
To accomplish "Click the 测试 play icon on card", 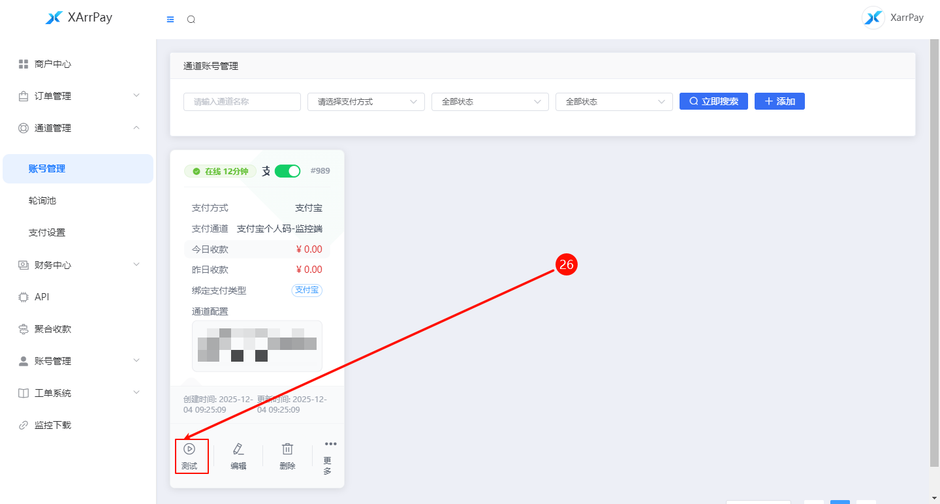I will (189, 449).
